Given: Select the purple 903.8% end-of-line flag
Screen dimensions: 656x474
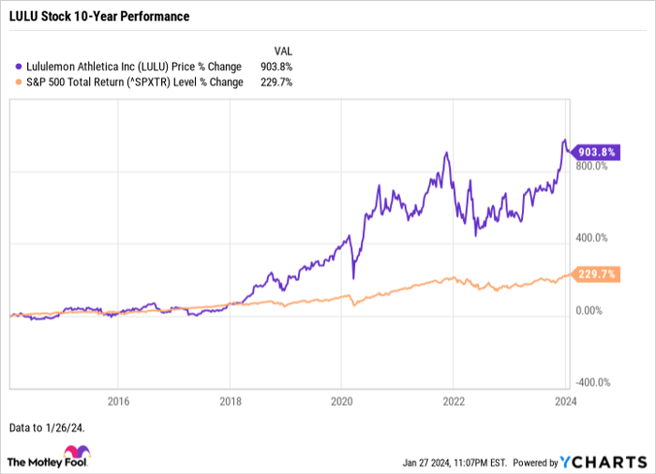Looking at the screenshot, I should pos(592,151).
